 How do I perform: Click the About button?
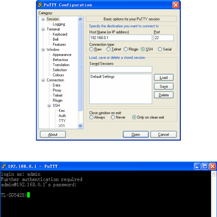coord(53,134)
